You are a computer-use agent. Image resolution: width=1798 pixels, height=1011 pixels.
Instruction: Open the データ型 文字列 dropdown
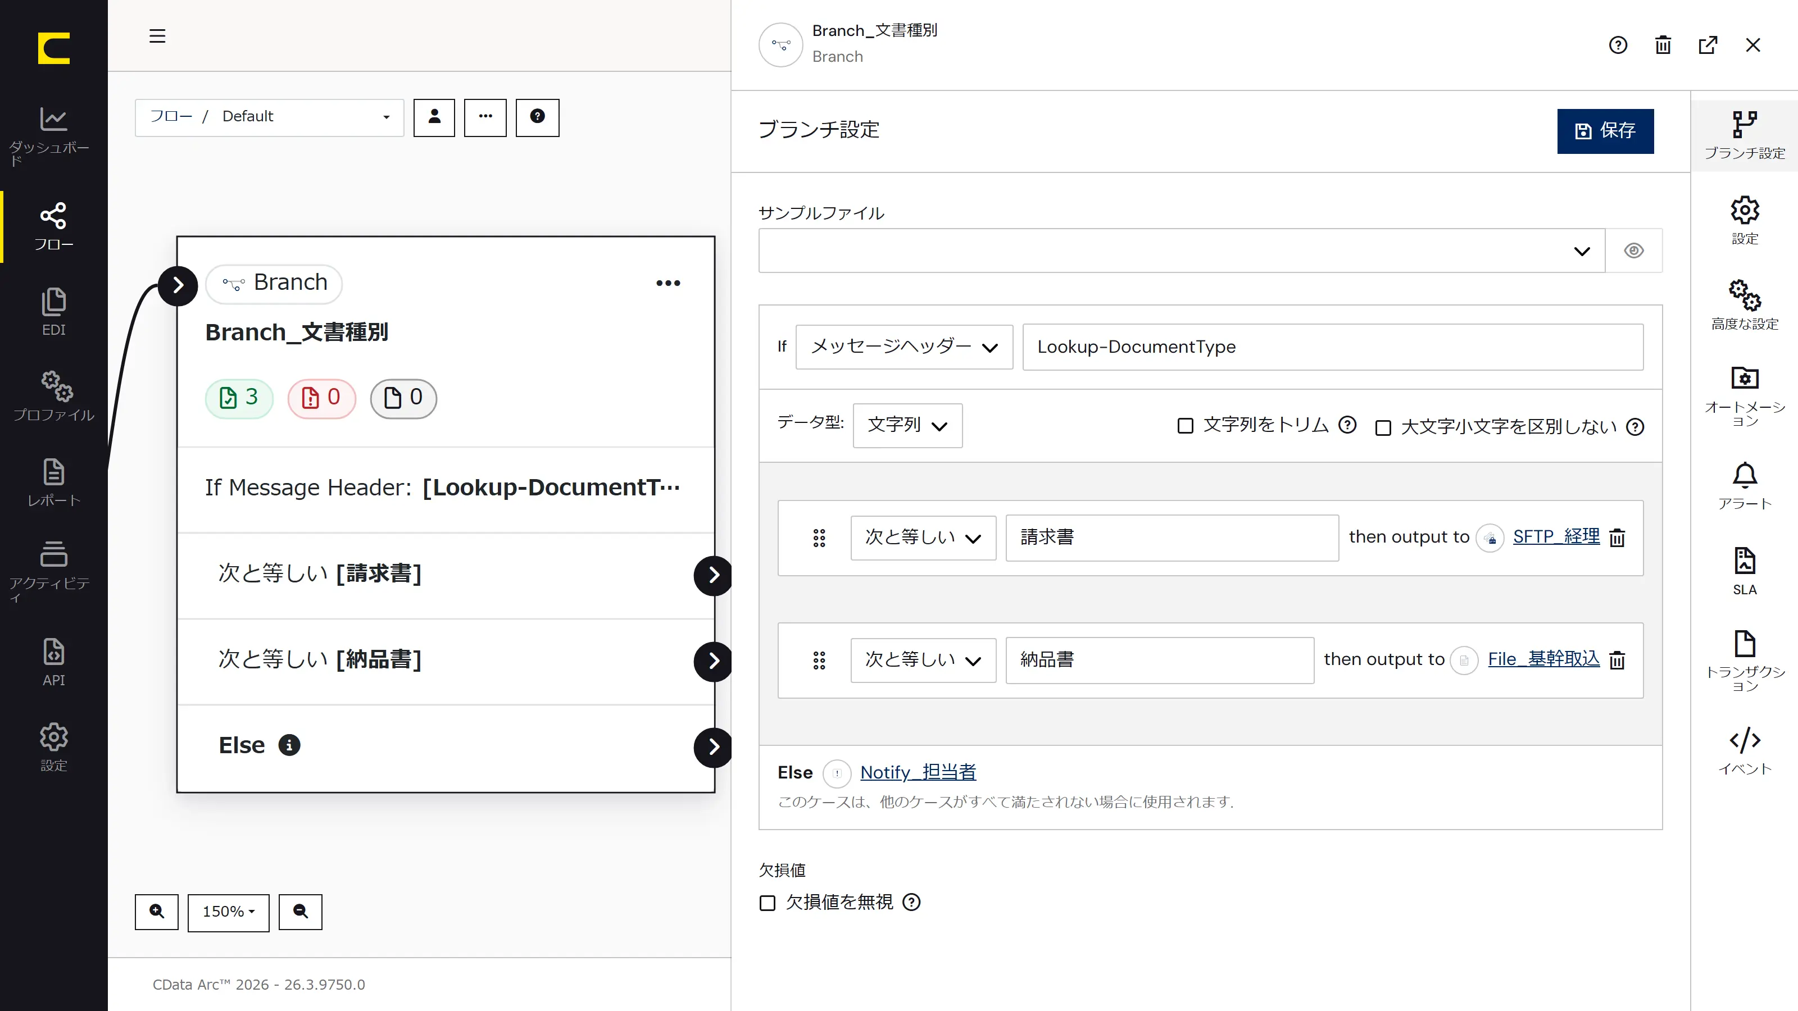907,425
